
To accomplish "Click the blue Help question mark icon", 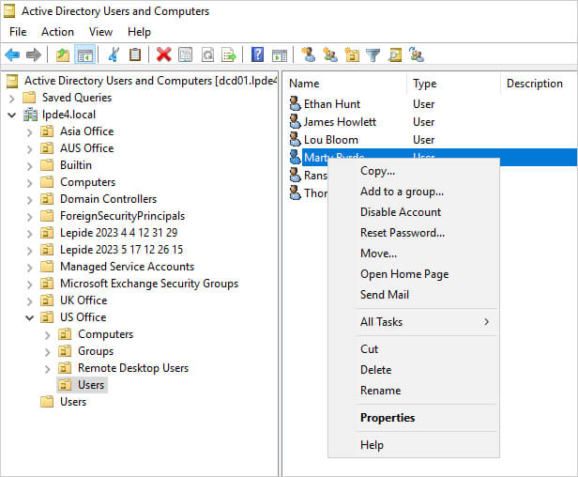I will [x=257, y=55].
